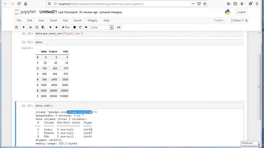Rename notebook via Untitled21 title
Screen dimensions: 264x148
(48, 12)
